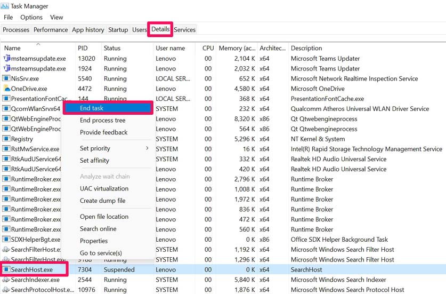Image resolution: width=446 pixels, height=294 pixels.
Task: Switch to the Services tab
Action: (x=184, y=30)
